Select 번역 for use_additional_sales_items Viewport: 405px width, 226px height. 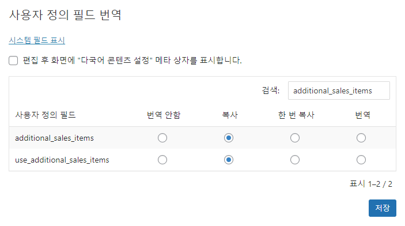361,160
